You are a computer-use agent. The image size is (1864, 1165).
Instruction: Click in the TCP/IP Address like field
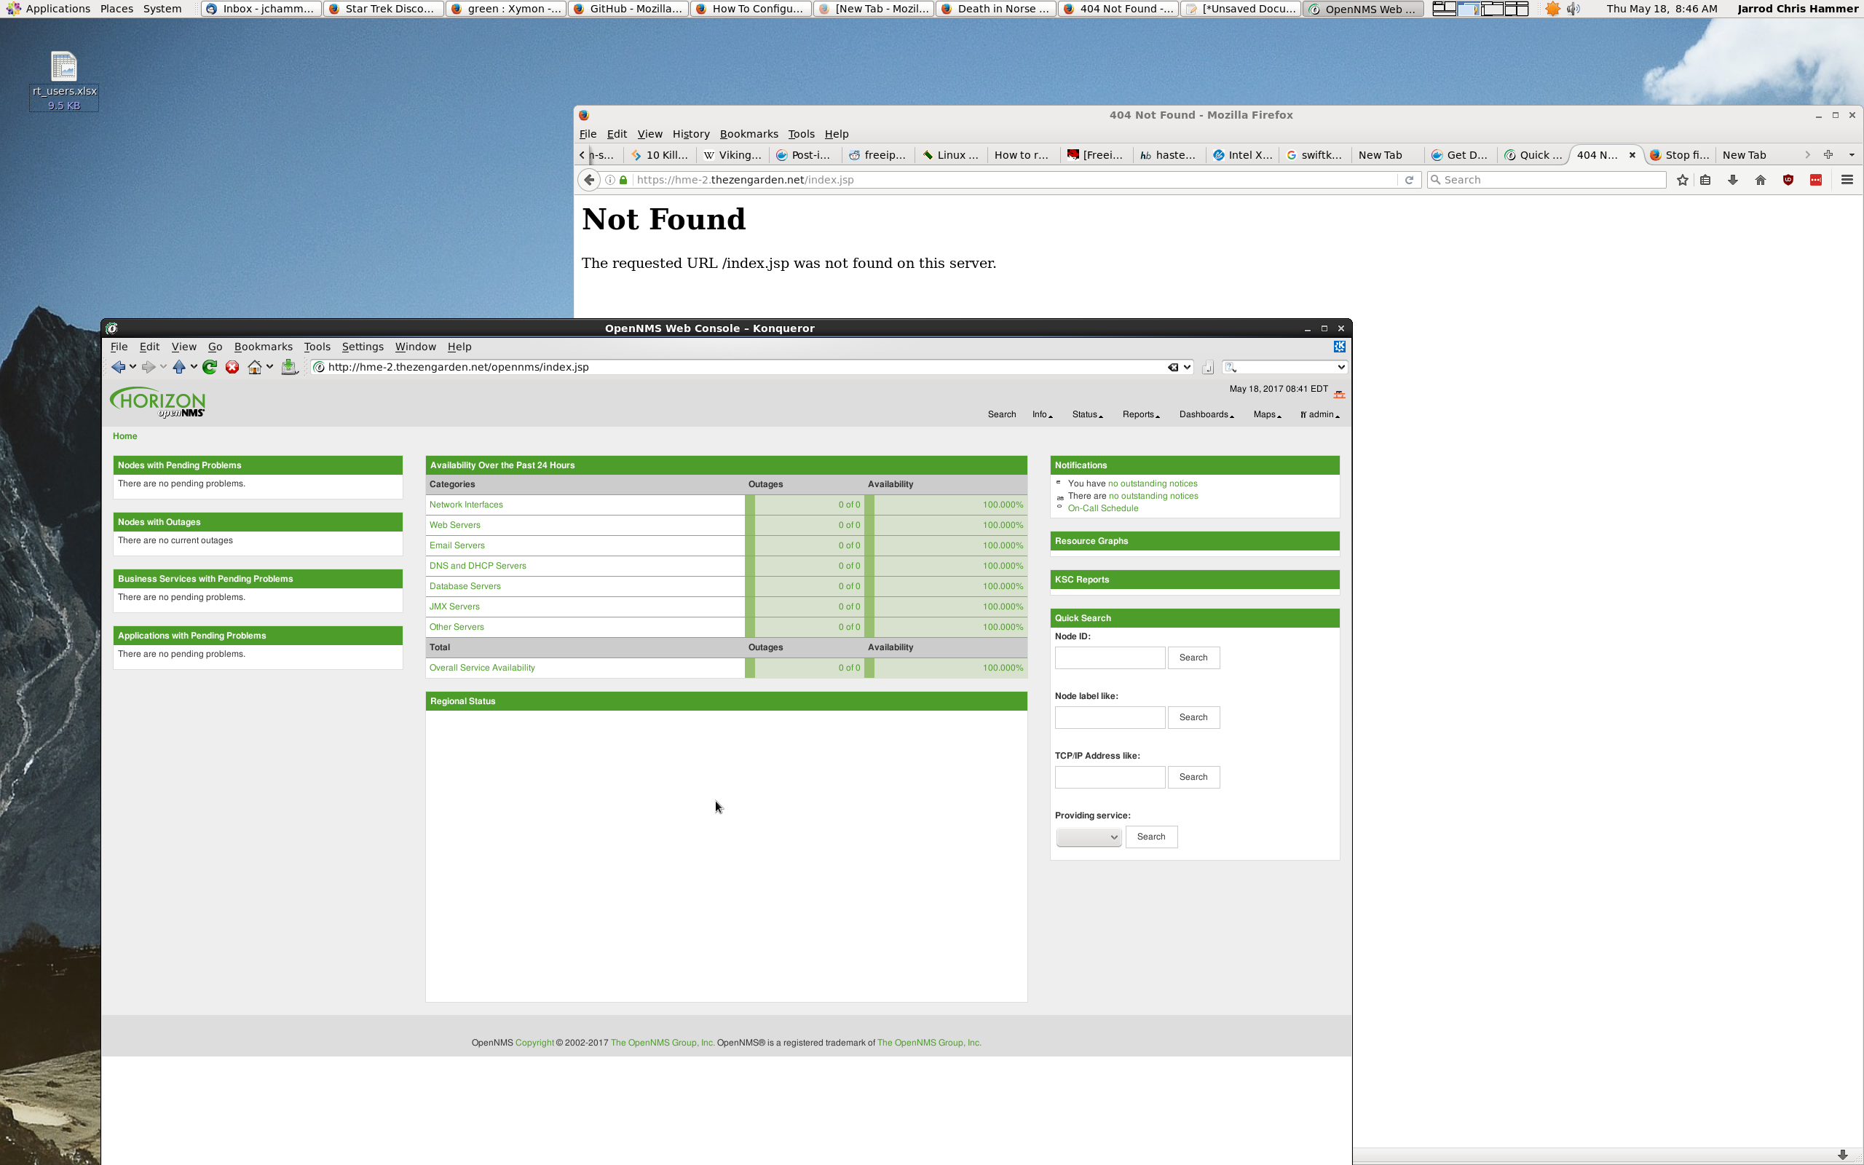(x=1110, y=778)
